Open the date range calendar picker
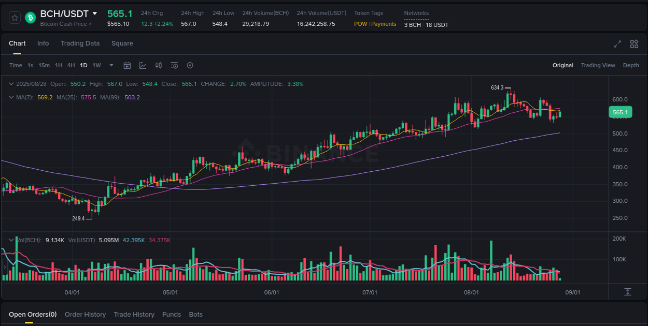This screenshot has width=648, height=326. click(x=127, y=65)
